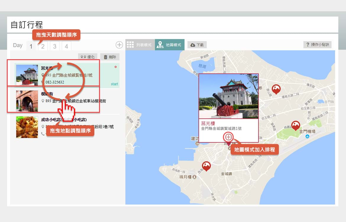The image size is (346, 222).
Task: Open 操作小秘訣 help tips
Action: 317,45
